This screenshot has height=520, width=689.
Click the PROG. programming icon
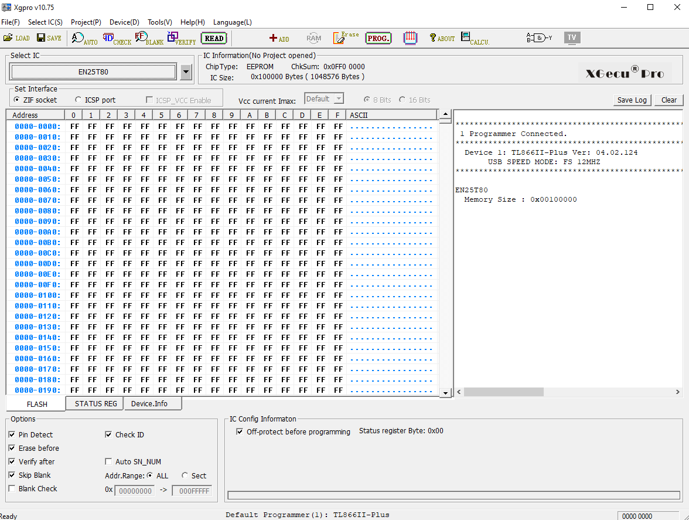point(378,38)
